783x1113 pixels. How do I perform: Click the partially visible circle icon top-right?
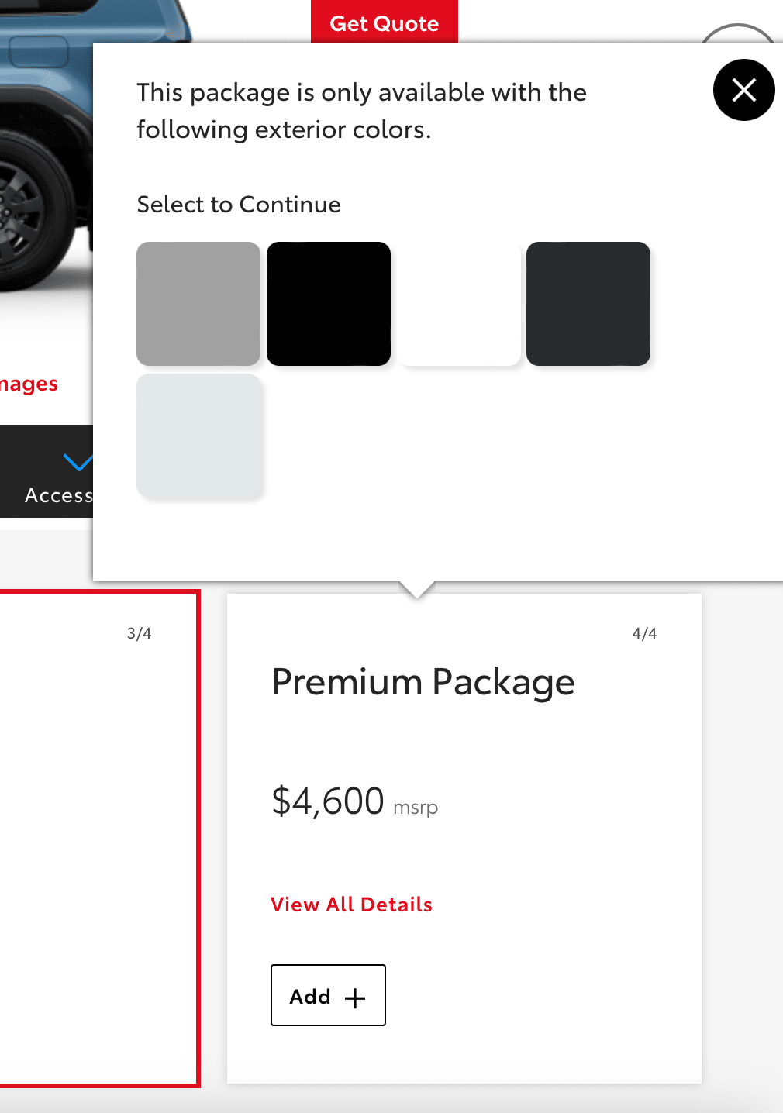pos(738,34)
